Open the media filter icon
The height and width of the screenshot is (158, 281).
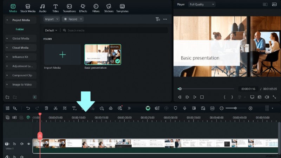158,19
